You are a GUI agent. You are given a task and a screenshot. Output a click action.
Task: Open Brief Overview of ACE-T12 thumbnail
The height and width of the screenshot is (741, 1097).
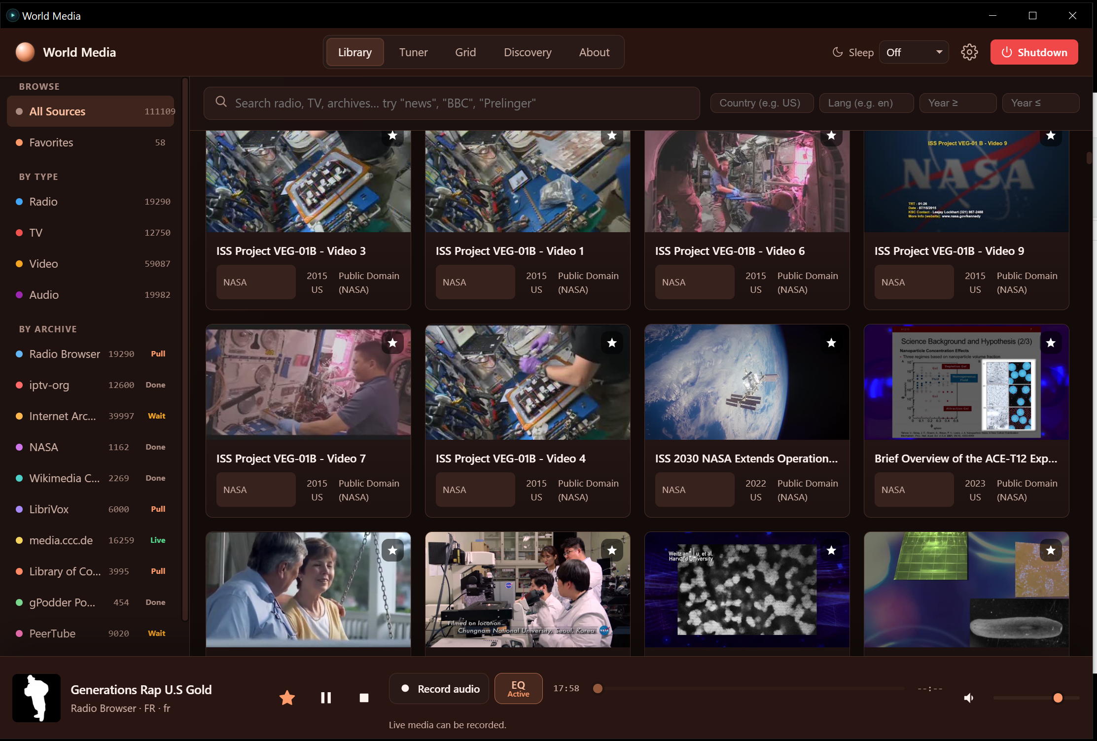coord(966,382)
